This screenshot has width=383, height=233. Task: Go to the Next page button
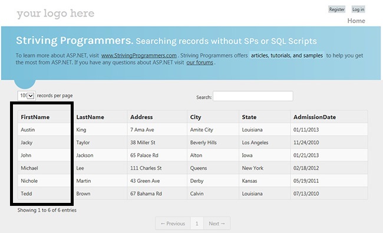pos(217,224)
